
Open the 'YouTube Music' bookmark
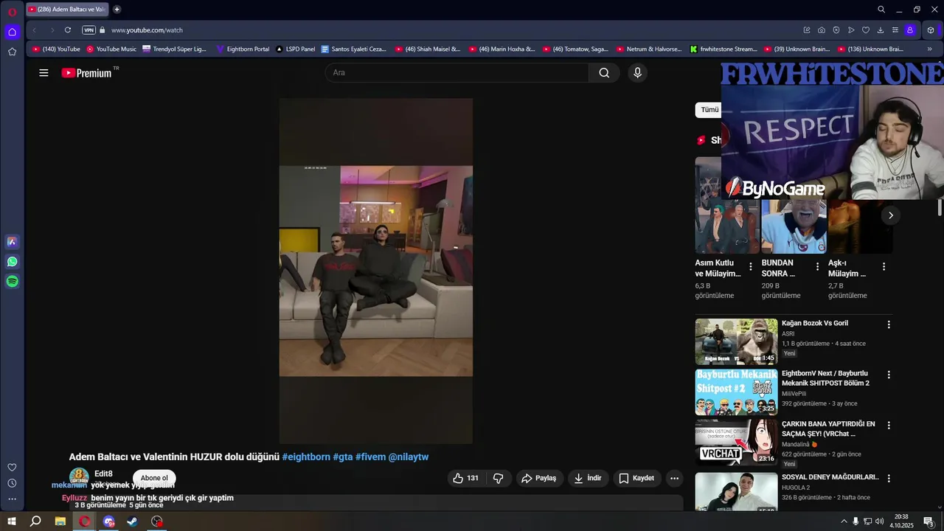click(x=111, y=49)
